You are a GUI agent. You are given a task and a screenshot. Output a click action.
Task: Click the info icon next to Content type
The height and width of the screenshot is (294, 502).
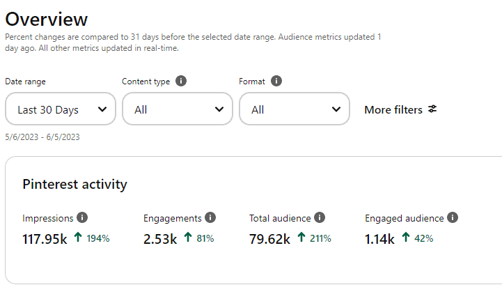point(181,82)
